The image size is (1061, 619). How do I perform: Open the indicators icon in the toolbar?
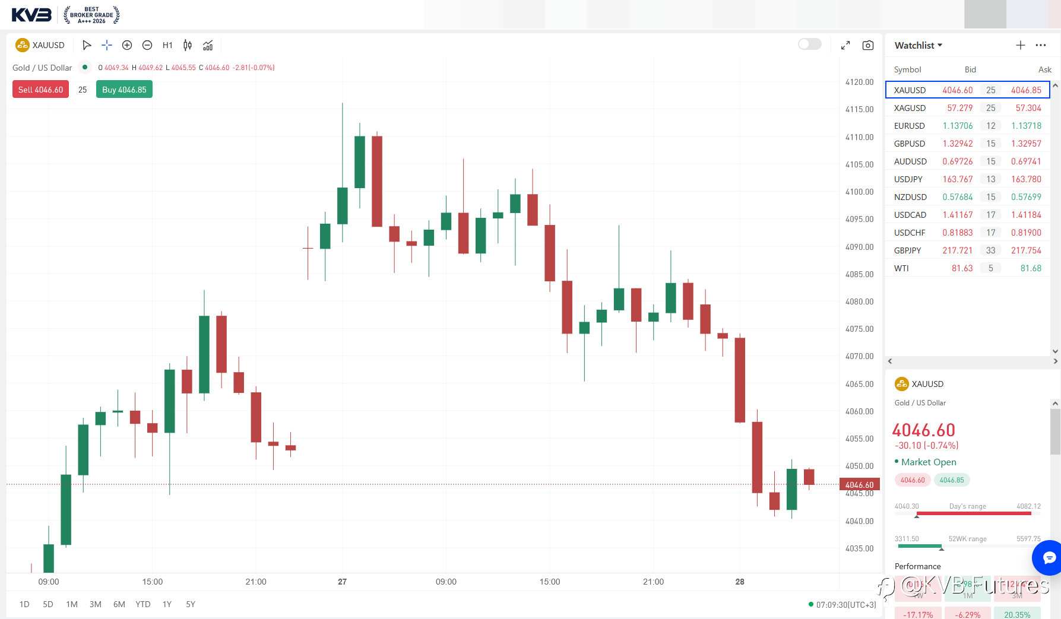click(x=208, y=45)
